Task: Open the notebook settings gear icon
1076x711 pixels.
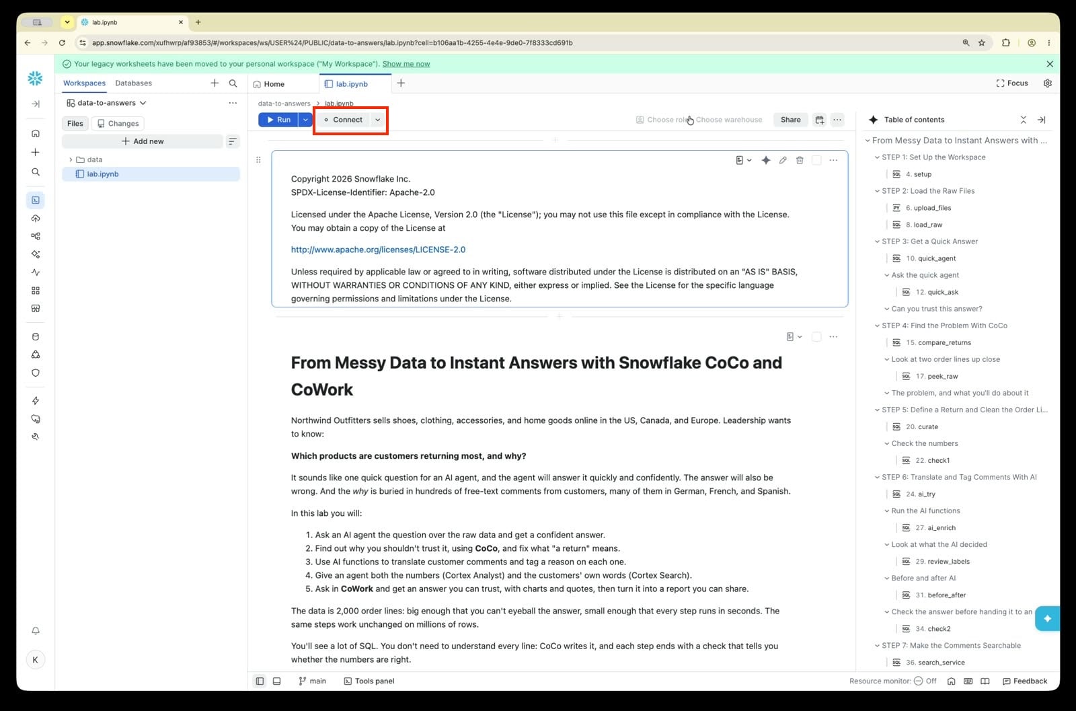Action: coord(1047,83)
